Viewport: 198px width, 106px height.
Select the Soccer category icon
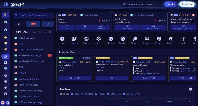99,40
